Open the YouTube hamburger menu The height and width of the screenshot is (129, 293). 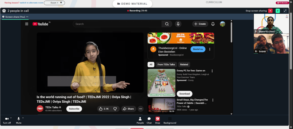click(x=27, y=24)
